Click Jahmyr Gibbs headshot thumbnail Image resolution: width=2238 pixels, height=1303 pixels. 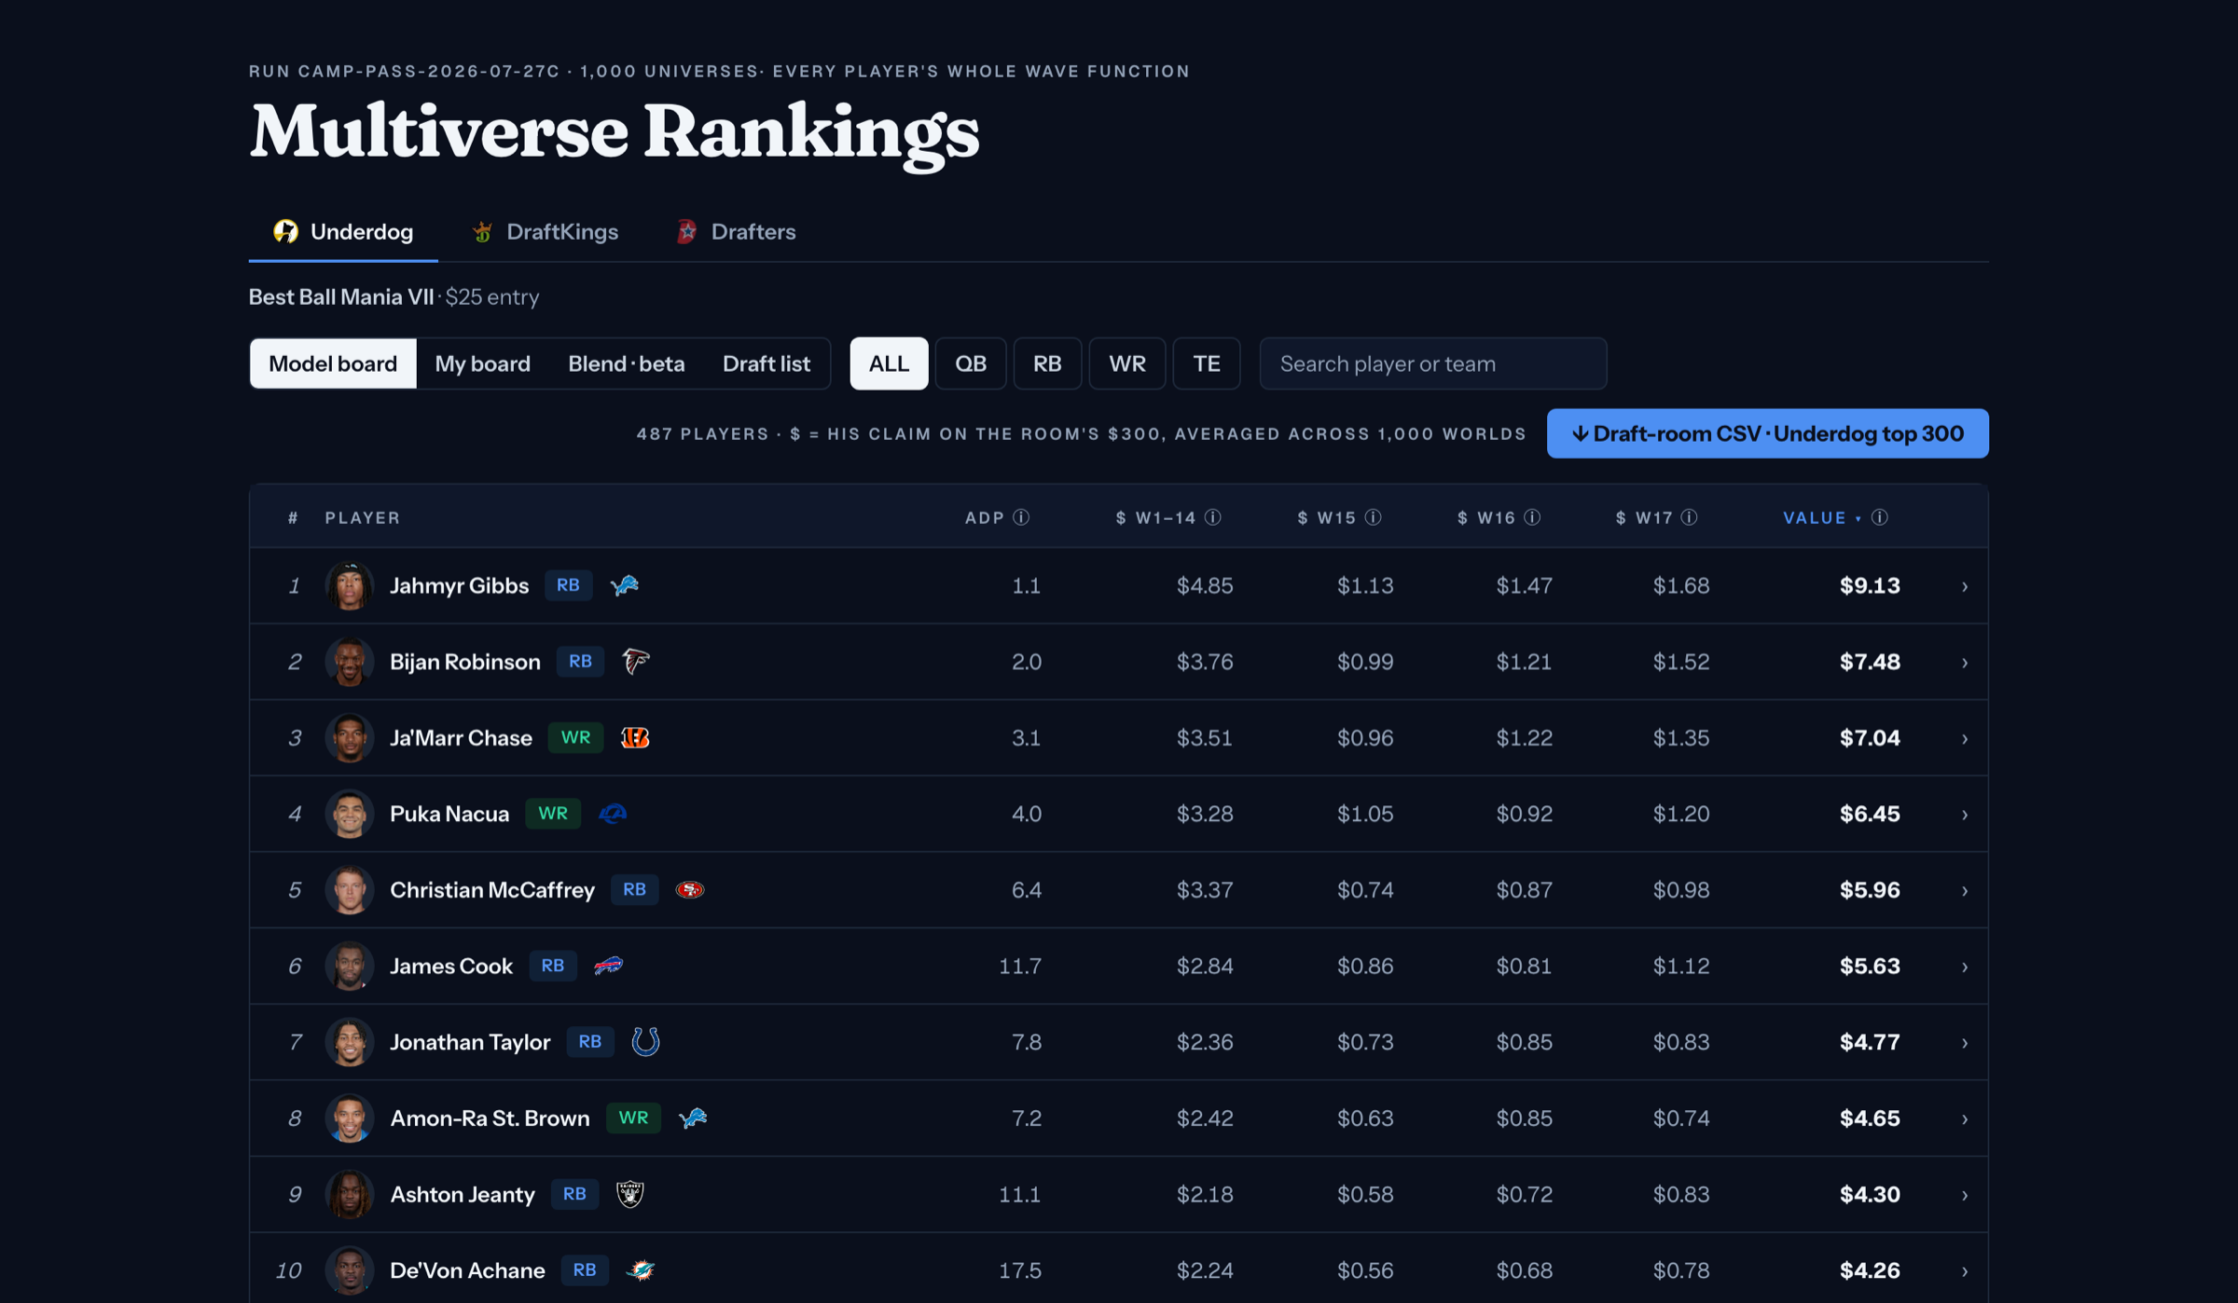coord(350,585)
